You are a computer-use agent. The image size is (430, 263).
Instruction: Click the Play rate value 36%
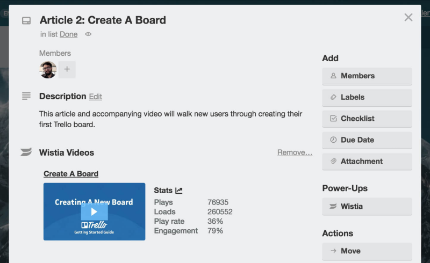(x=216, y=221)
